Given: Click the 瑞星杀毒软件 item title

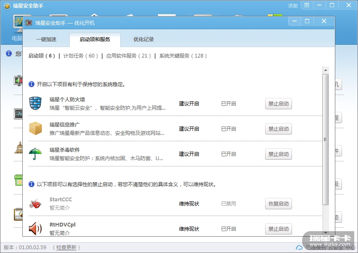Looking at the screenshot, I should coord(65,150).
